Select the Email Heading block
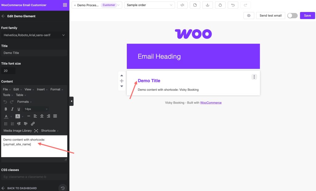The height and width of the screenshot is (191, 316). tap(193, 56)
